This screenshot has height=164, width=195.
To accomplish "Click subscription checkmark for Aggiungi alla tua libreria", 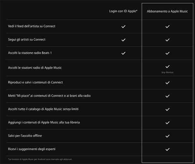I will click(168, 123).
